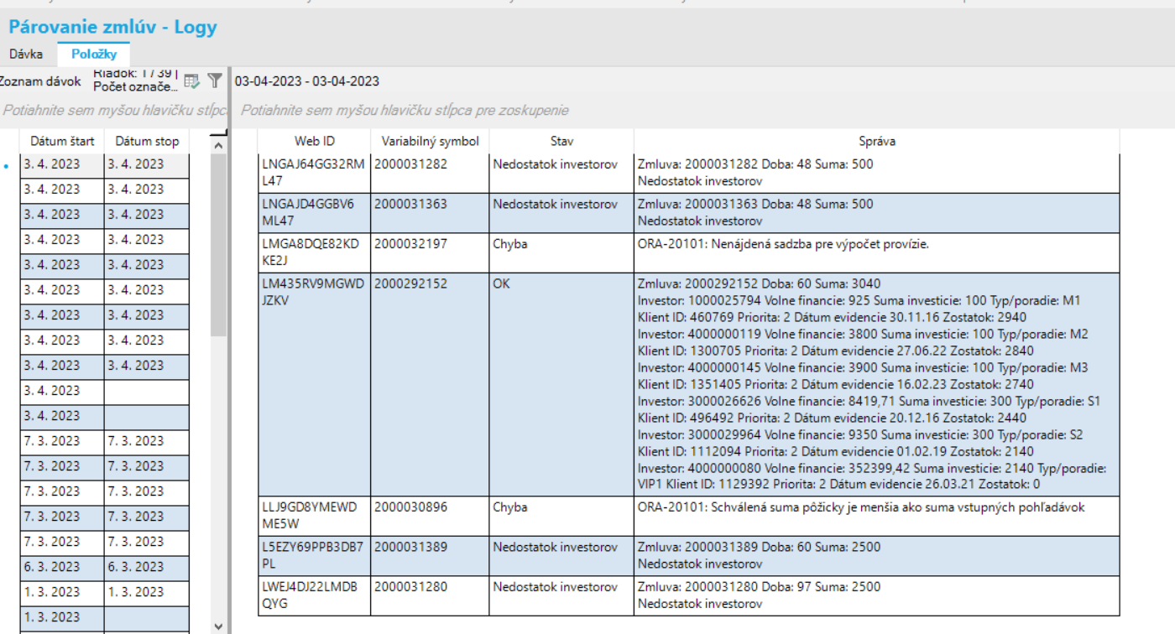Sort by Dátum štart column header
Viewport: 1175px width, 634px height.
62,141
